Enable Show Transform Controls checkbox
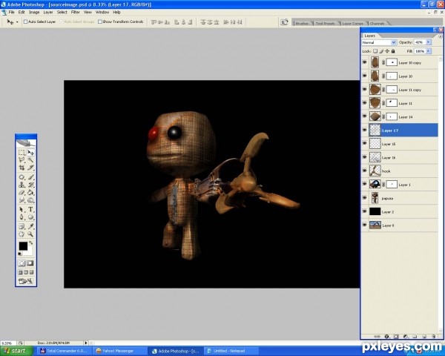 click(100, 22)
